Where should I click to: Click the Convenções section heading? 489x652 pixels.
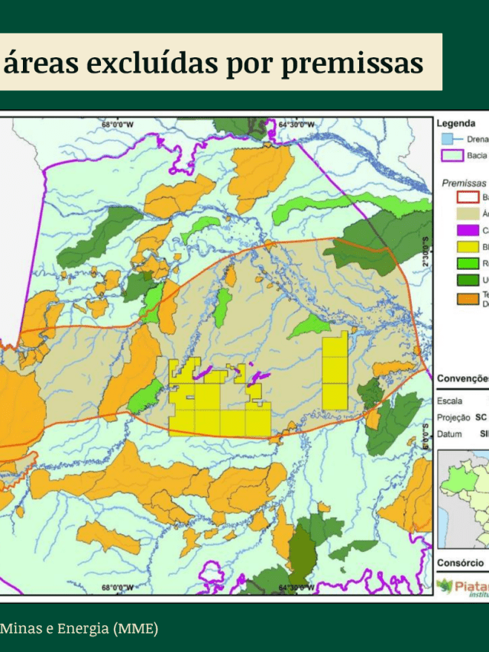pyautogui.click(x=462, y=378)
